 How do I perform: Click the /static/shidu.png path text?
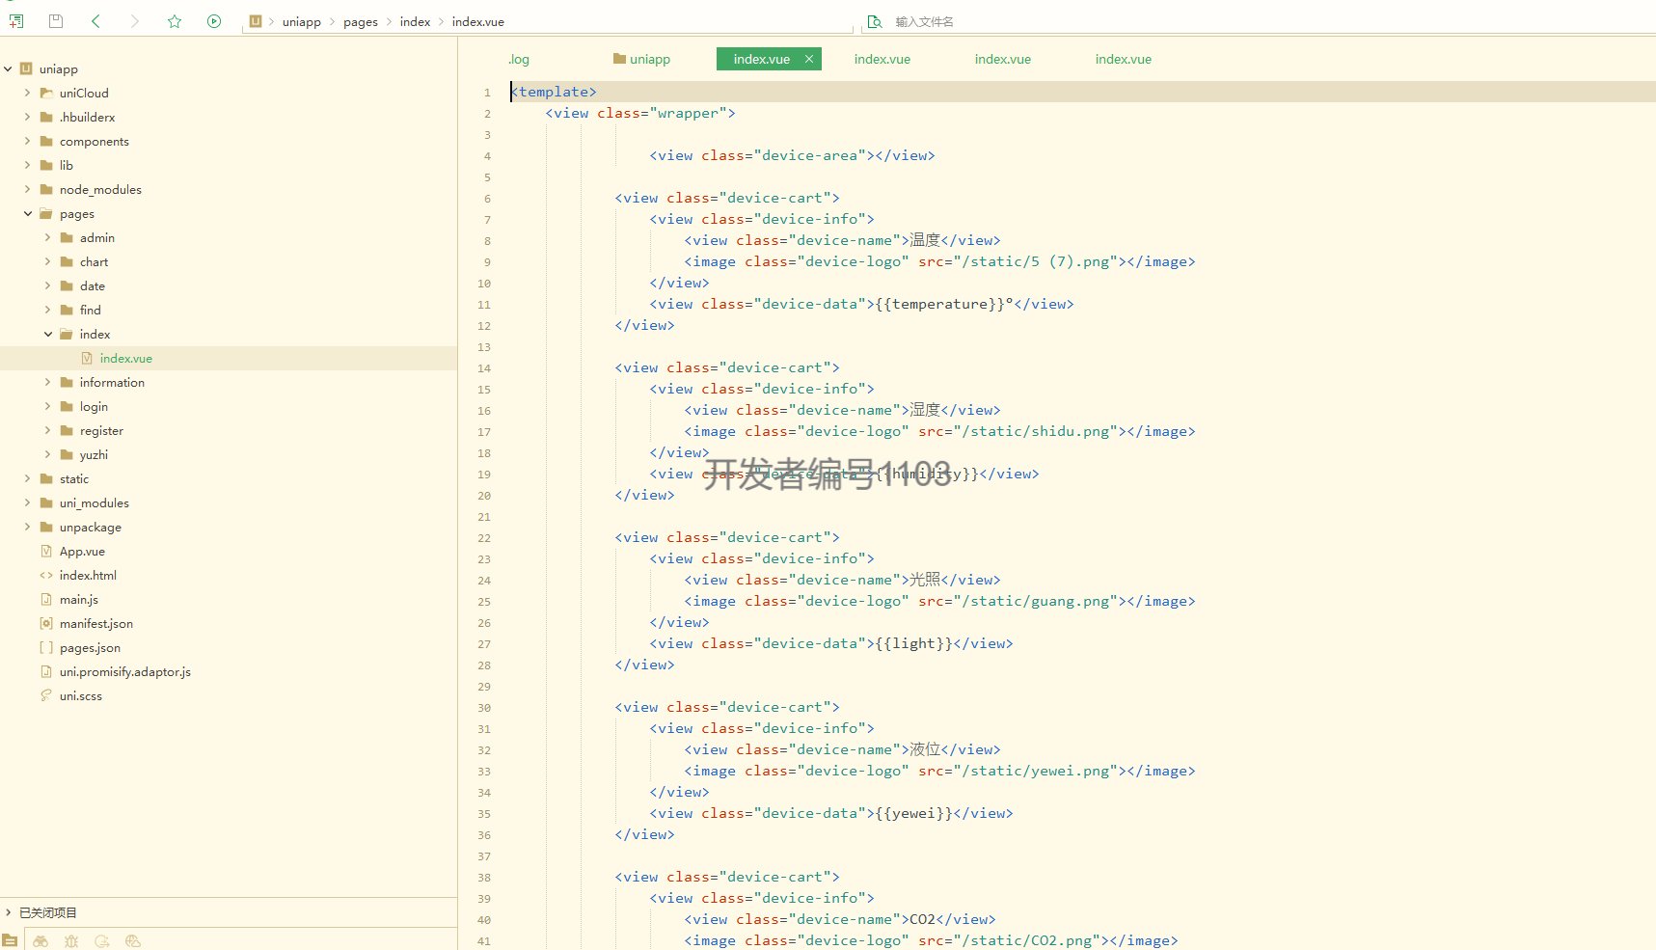[x=1036, y=431]
